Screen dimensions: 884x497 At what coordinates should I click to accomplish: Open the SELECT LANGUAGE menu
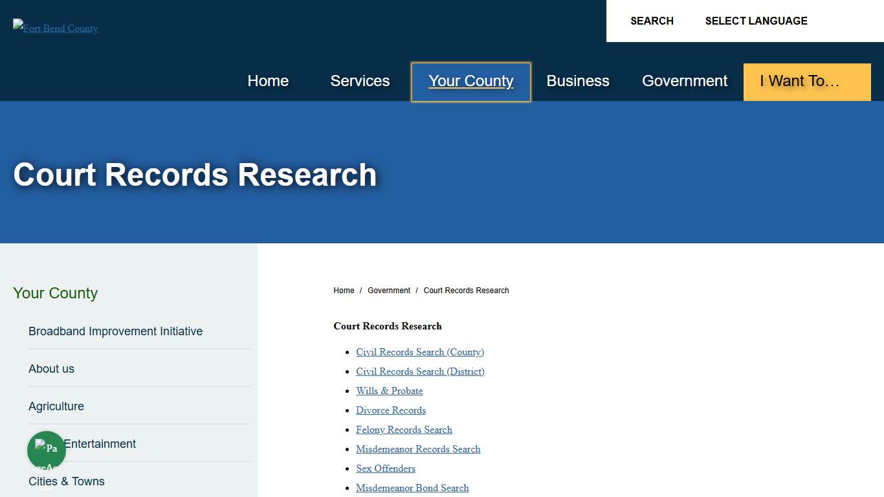[x=756, y=21]
